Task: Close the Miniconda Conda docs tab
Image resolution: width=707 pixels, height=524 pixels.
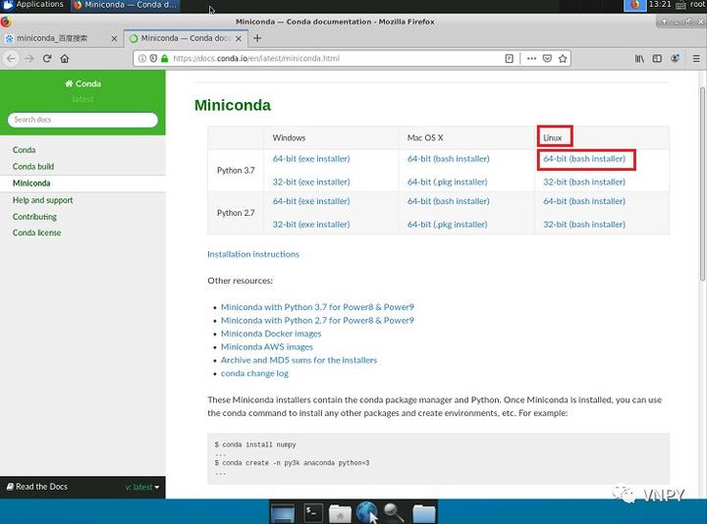Action: point(239,38)
